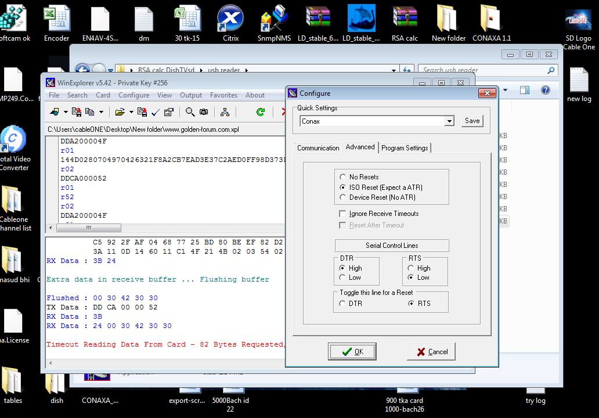
Task: Select the CONAXA 1.1 folder icon
Action: 491,23
